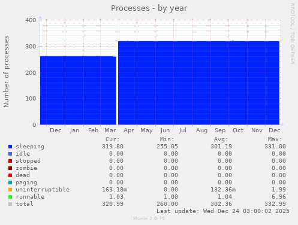This screenshot has height=225, width=298.
Task: Select the 'dead' legend label
Action: [23, 175]
